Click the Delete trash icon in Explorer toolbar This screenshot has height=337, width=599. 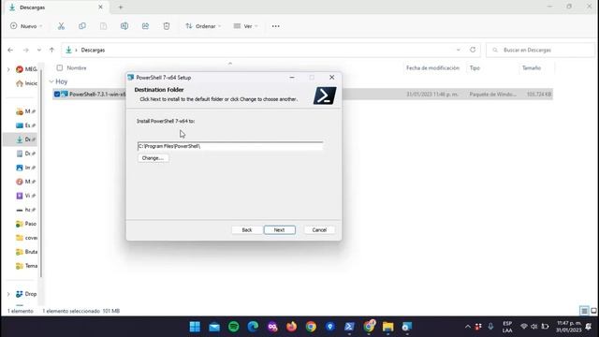tap(167, 26)
